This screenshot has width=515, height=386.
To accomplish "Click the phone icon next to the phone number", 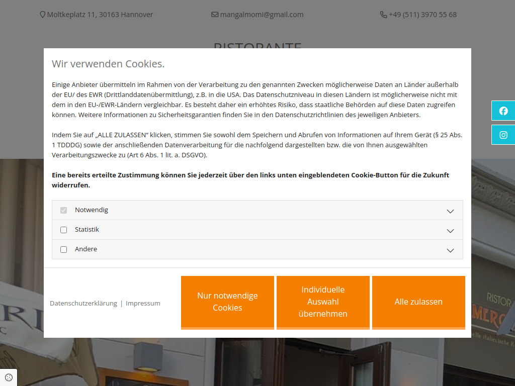I will click(x=383, y=14).
